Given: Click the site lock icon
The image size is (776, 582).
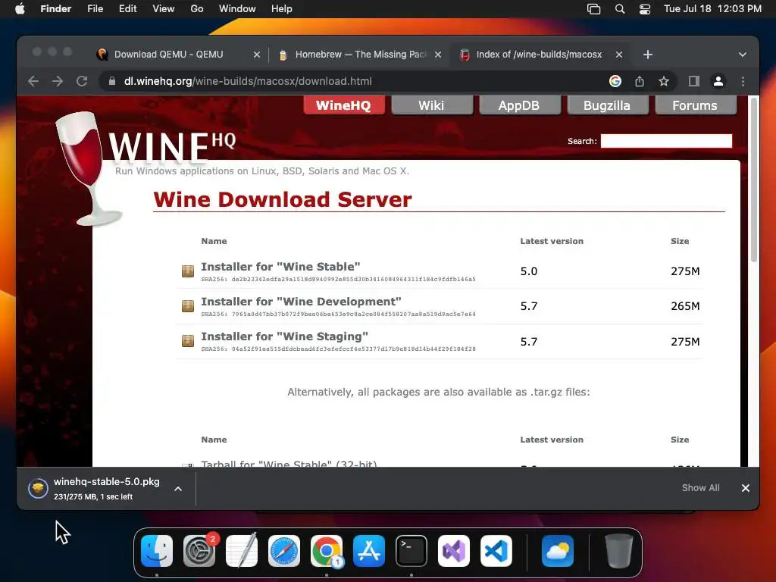Looking at the screenshot, I should (112, 81).
